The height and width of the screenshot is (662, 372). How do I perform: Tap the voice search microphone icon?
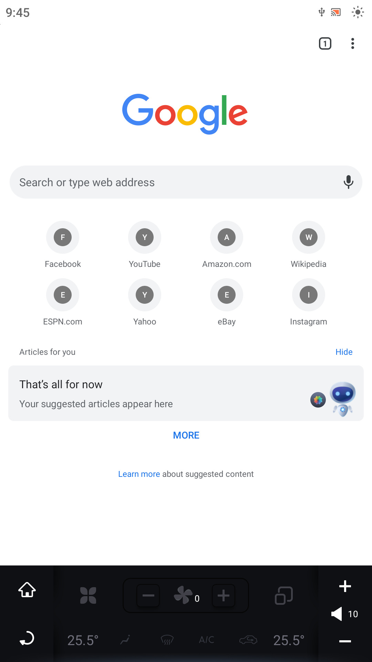coord(348,182)
